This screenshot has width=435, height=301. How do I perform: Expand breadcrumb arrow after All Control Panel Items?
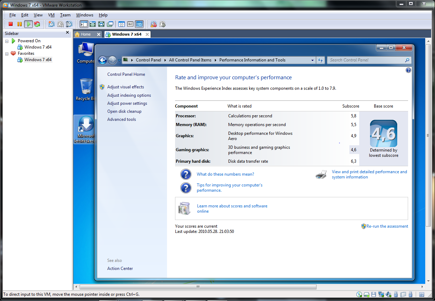pos(216,60)
